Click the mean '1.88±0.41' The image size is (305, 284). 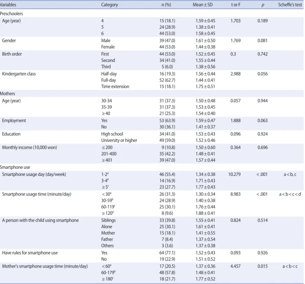click(206, 213)
